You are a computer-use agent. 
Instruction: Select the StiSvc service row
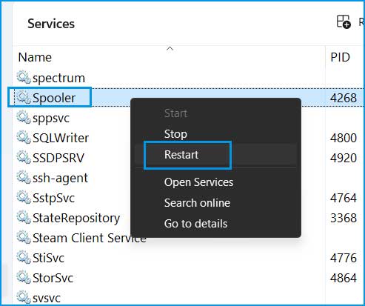[189, 258]
